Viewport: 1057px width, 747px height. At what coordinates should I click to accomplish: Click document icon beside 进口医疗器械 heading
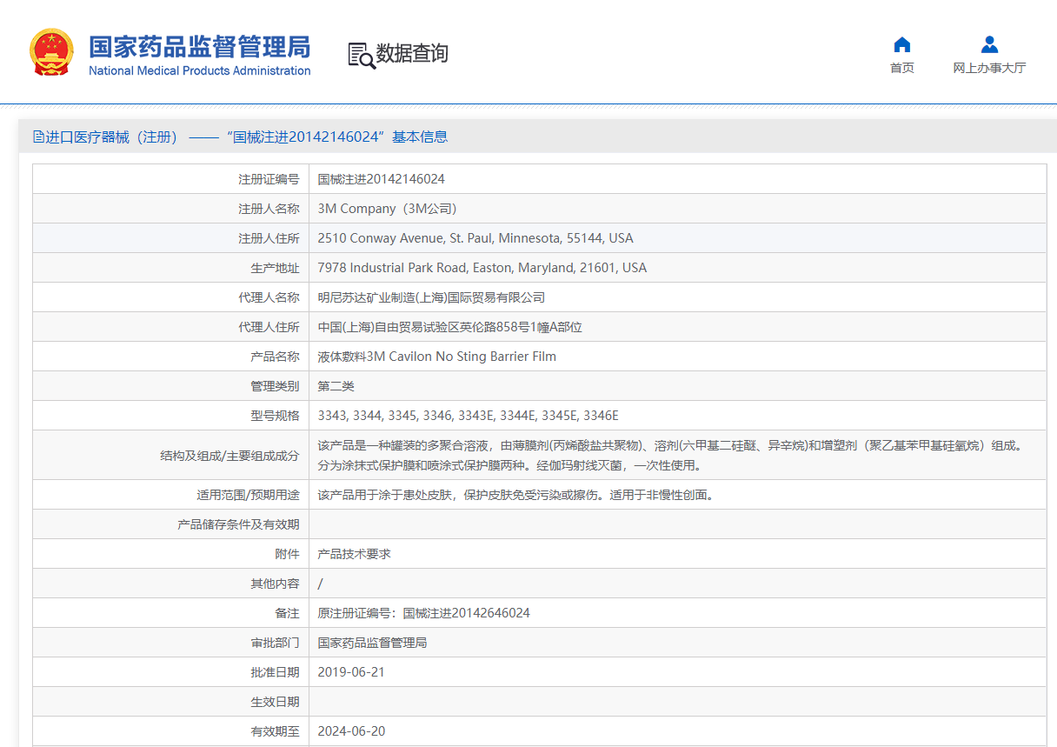(x=38, y=137)
